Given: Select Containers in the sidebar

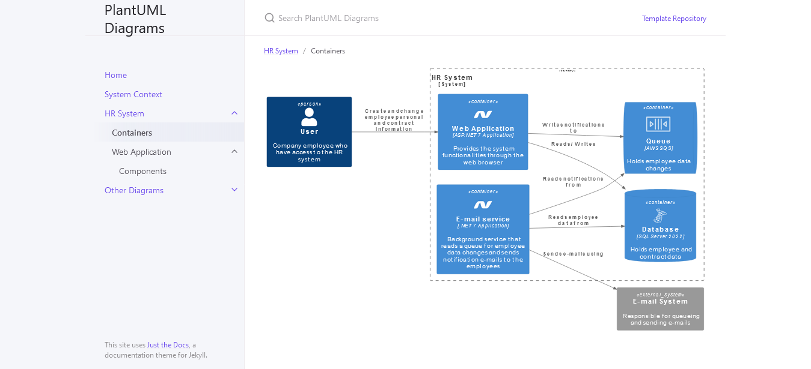Looking at the screenshot, I should 132,133.
